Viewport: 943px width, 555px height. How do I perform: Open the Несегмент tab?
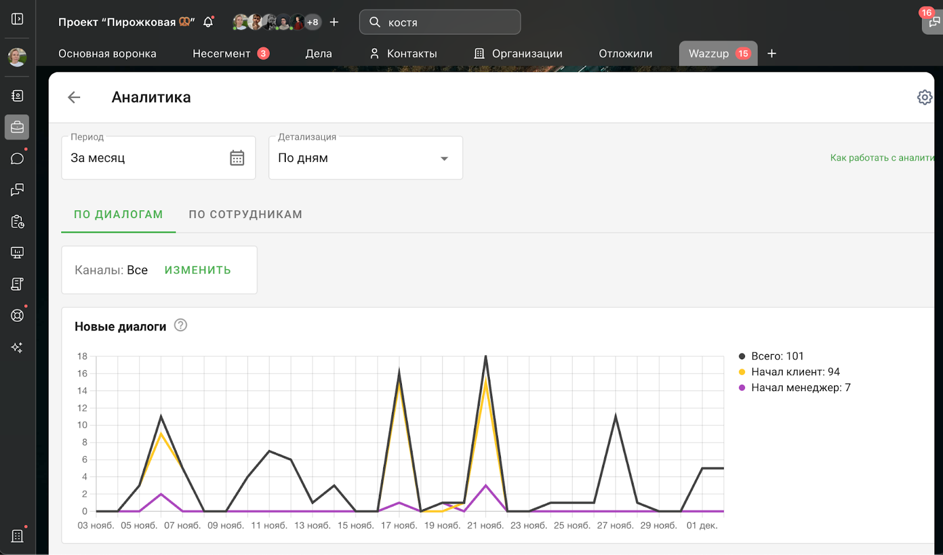[222, 54]
